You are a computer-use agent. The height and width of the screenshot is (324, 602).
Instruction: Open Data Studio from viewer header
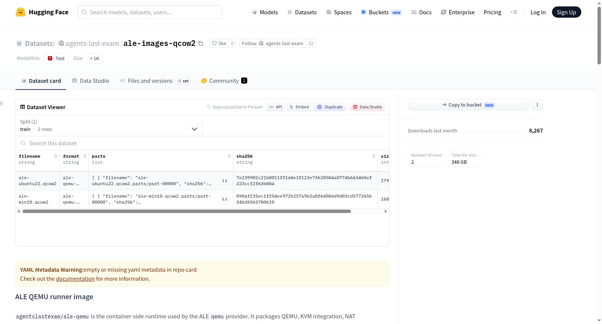click(x=367, y=107)
